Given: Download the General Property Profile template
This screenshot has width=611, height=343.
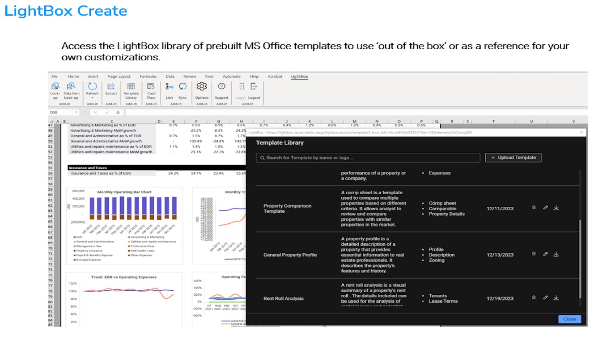Looking at the screenshot, I should 556,254.
